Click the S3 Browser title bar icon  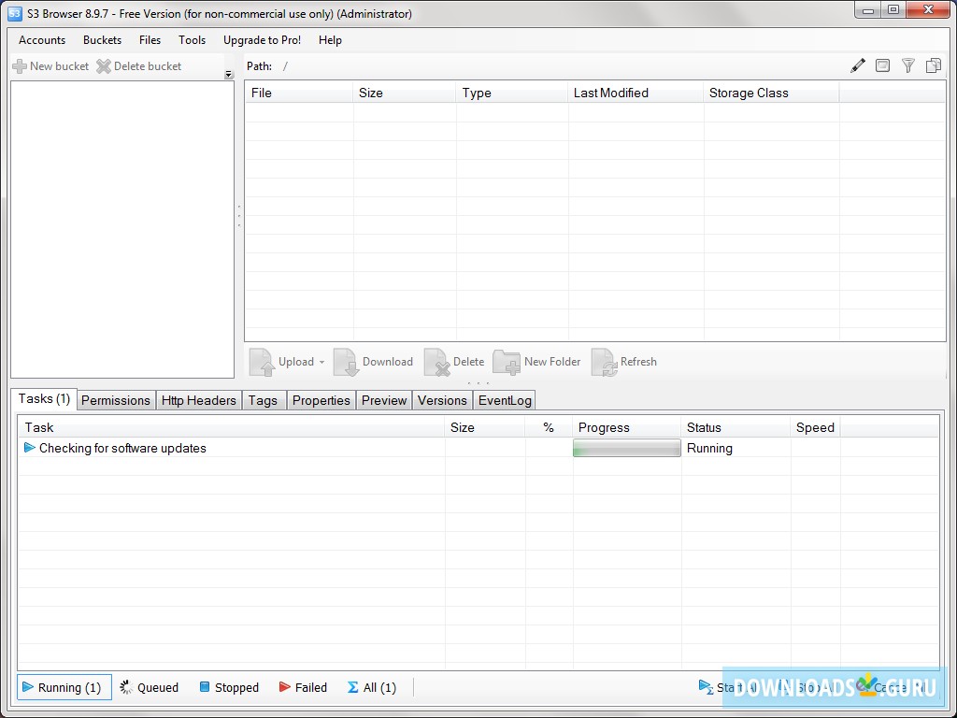[x=15, y=13]
